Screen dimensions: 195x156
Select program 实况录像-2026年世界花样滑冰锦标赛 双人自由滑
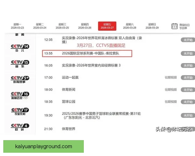point(102,40)
